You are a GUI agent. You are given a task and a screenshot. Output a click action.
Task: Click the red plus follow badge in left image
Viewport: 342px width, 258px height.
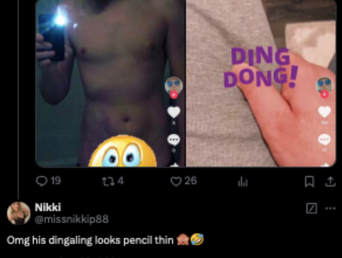(x=174, y=95)
